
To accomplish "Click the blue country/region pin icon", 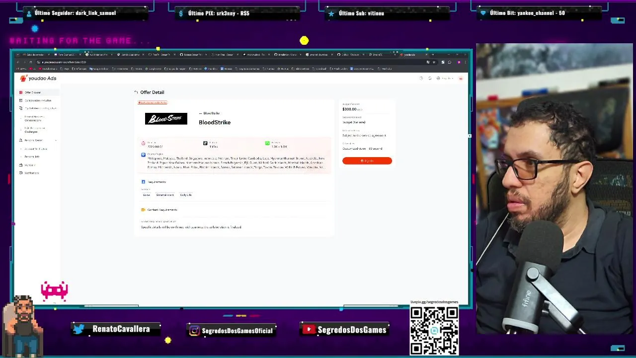I will [x=144, y=155].
